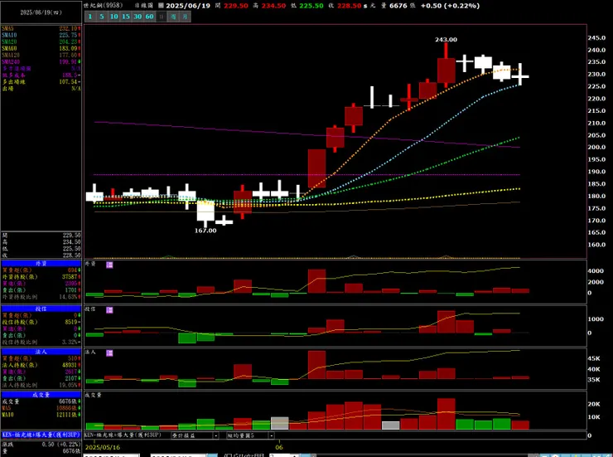Select the SMA120 legend row

coord(41,56)
